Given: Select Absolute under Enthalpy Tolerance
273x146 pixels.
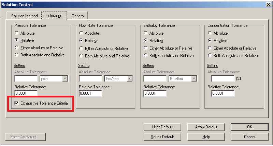Looking at the screenshot, I should [x=154, y=33].
